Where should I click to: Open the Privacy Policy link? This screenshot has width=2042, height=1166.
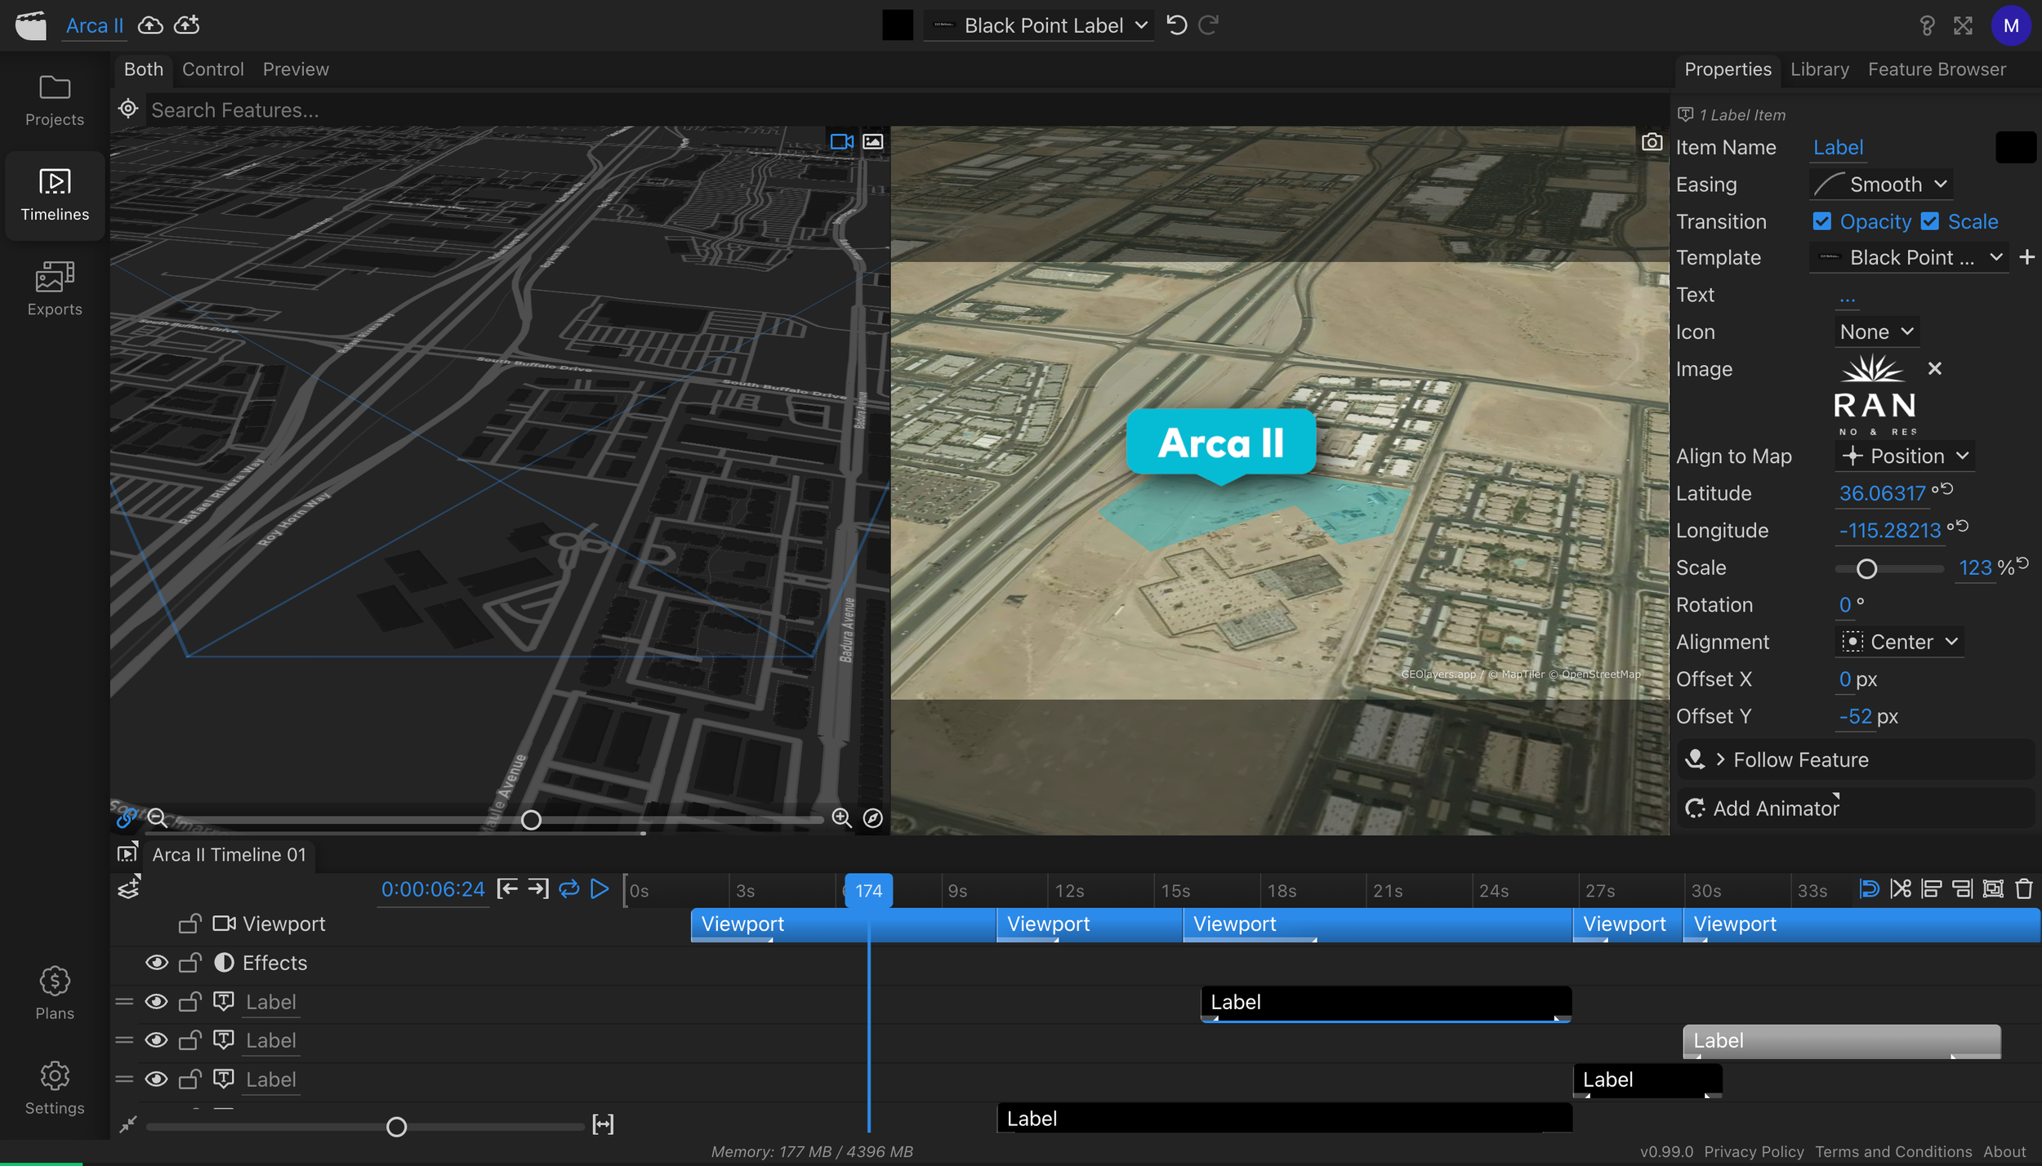(x=1754, y=1151)
